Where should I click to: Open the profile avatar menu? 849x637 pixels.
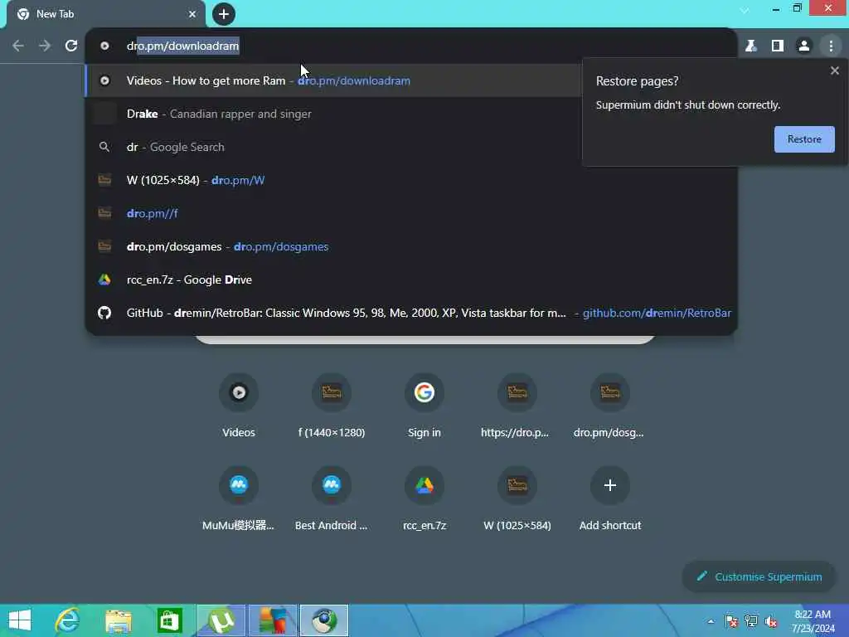(x=804, y=46)
